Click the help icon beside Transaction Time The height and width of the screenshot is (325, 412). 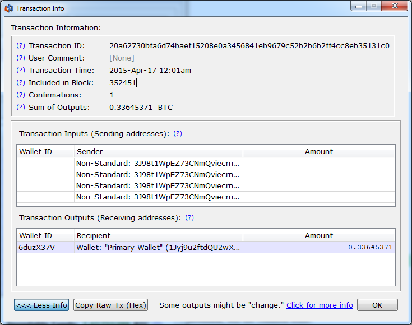pos(21,71)
